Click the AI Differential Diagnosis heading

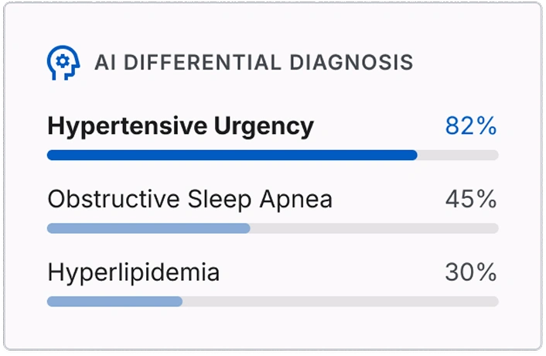tap(254, 63)
